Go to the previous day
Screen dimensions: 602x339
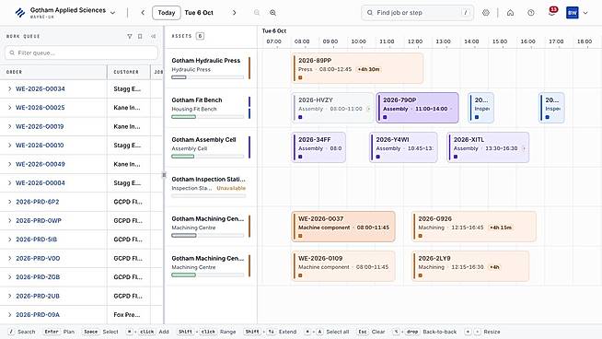pos(143,13)
